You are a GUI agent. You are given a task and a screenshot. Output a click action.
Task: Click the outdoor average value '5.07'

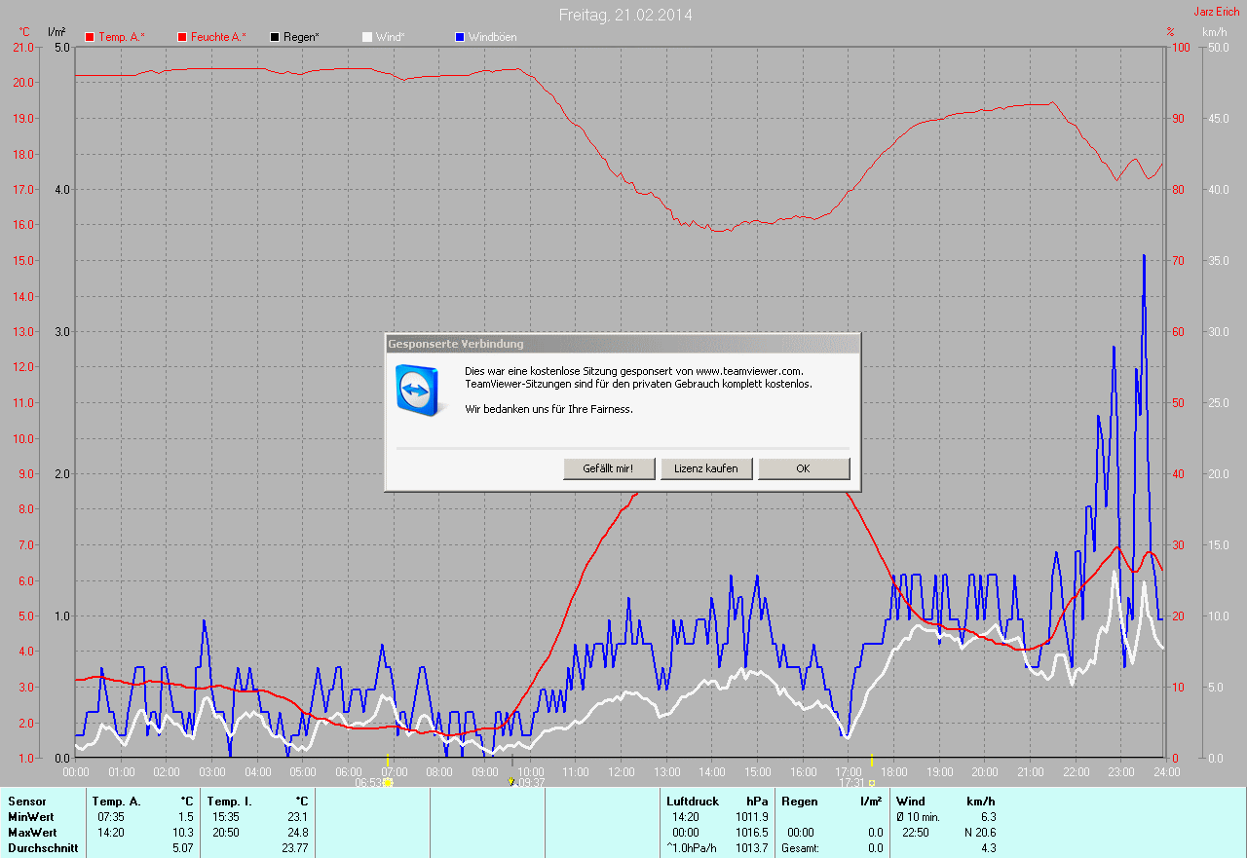pyautogui.click(x=183, y=848)
